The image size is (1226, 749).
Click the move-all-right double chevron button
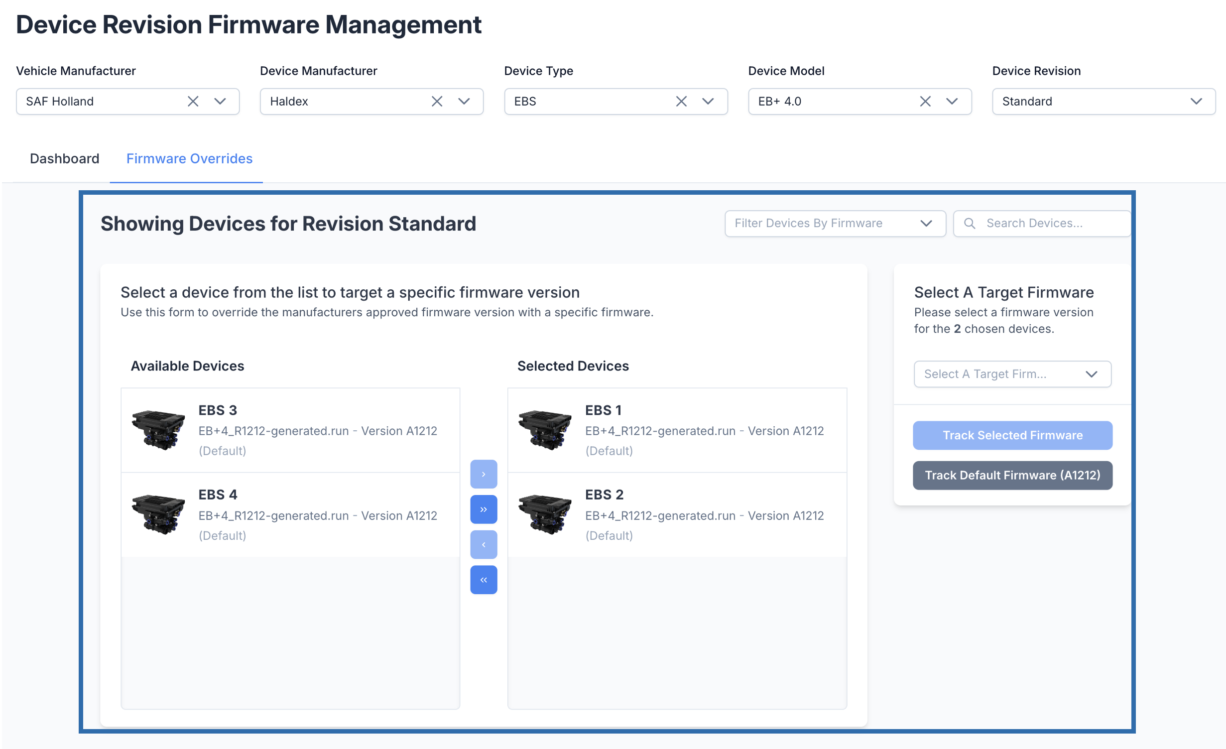[483, 509]
